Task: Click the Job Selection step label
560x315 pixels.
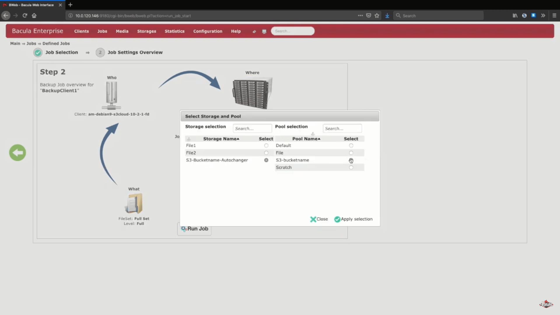Action: click(62, 52)
